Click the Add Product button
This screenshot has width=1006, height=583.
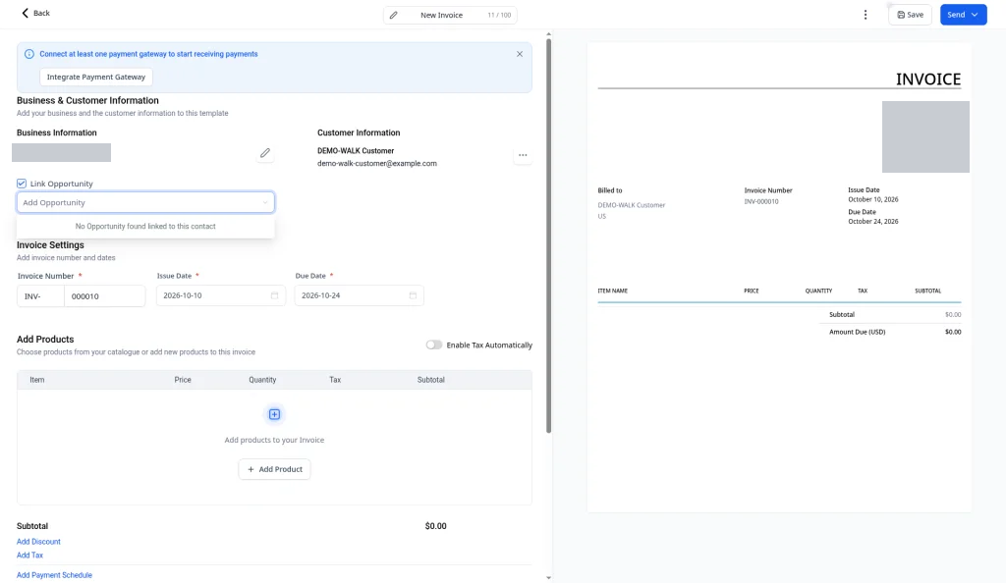coord(275,469)
